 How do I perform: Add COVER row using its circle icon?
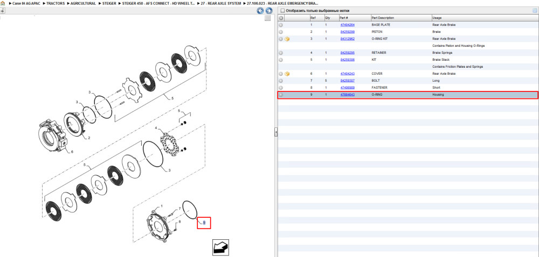(x=281, y=74)
